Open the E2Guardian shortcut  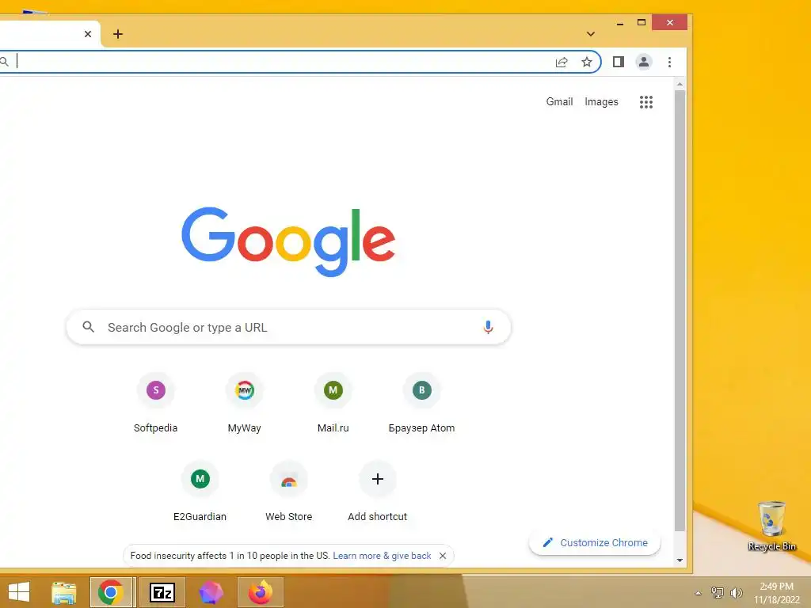200,492
